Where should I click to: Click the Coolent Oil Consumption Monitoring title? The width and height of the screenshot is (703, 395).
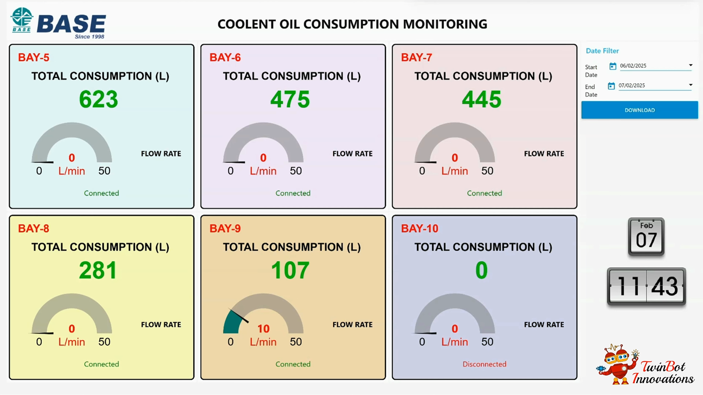352,24
